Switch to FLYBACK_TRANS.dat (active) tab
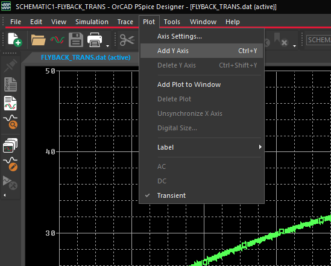 point(86,57)
